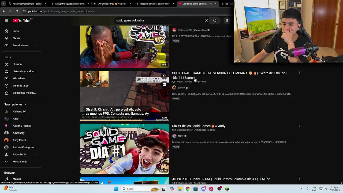This screenshot has height=193, width=343.
Task: Close the squid game colombia YouTube tab
Action: click(x=216, y=4)
